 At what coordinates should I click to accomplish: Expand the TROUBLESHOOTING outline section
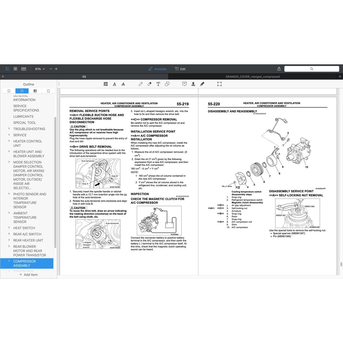[x=9, y=129]
